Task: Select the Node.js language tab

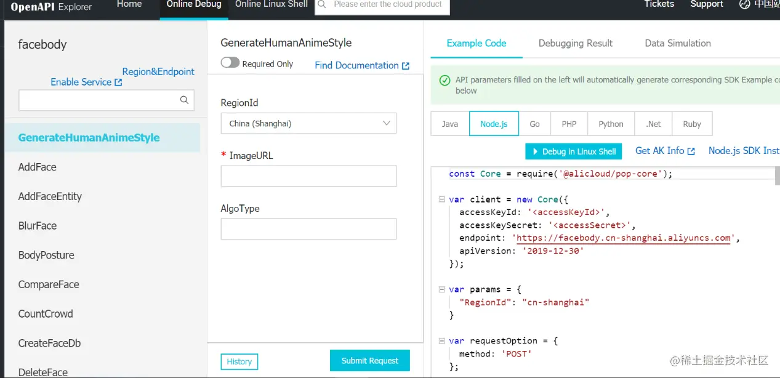Action: pos(494,124)
